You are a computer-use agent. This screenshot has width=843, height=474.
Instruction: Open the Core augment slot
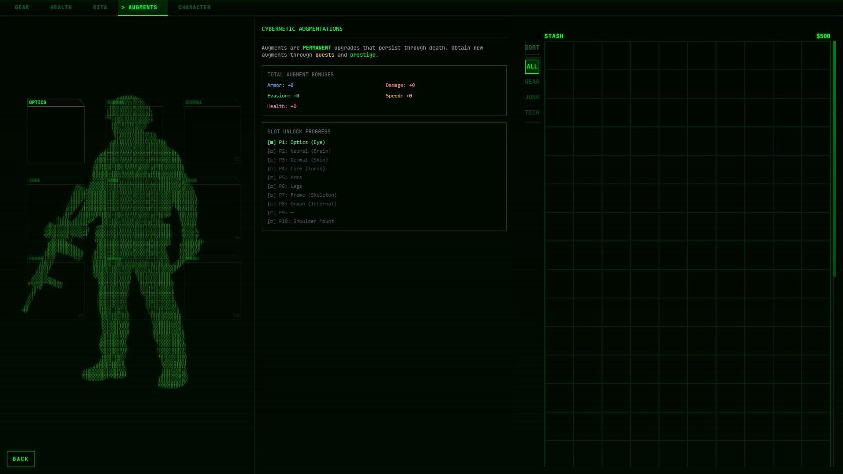coord(56,211)
